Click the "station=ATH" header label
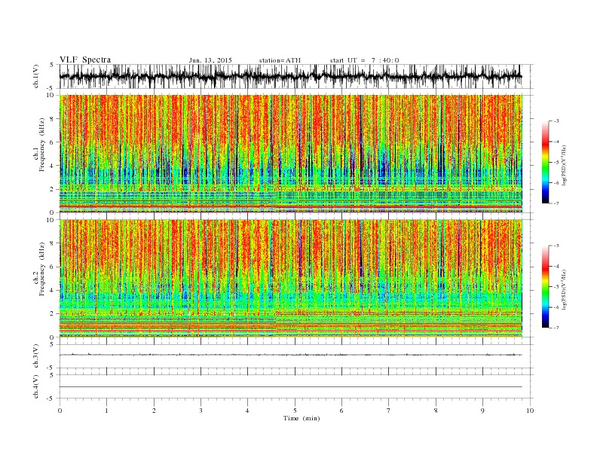This screenshot has width=597, height=461. [x=280, y=60]
